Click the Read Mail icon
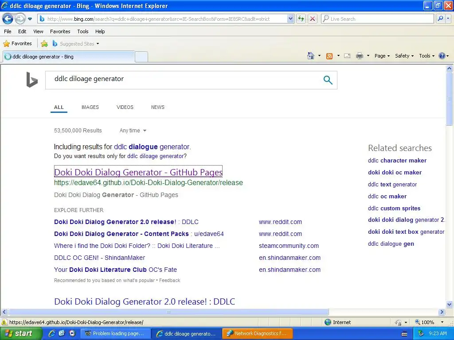Image resolution: width=454 pixels, height=340 pixels. (x=347, y=56)
